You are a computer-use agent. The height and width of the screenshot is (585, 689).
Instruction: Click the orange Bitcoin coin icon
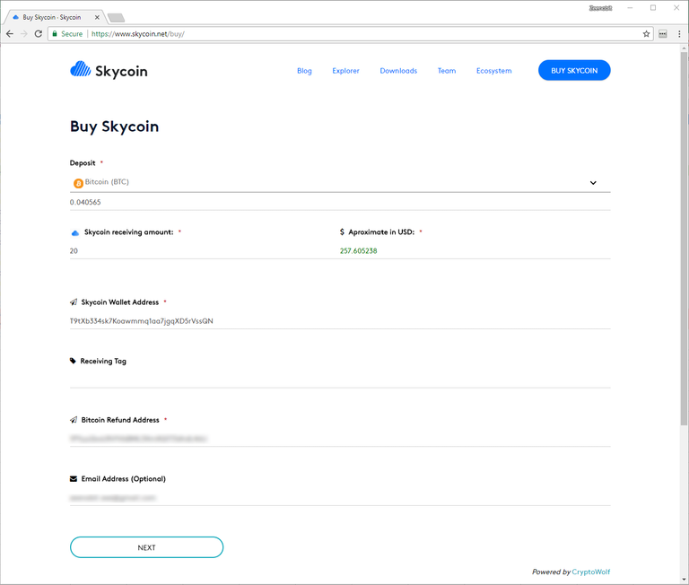pos(78,183)
